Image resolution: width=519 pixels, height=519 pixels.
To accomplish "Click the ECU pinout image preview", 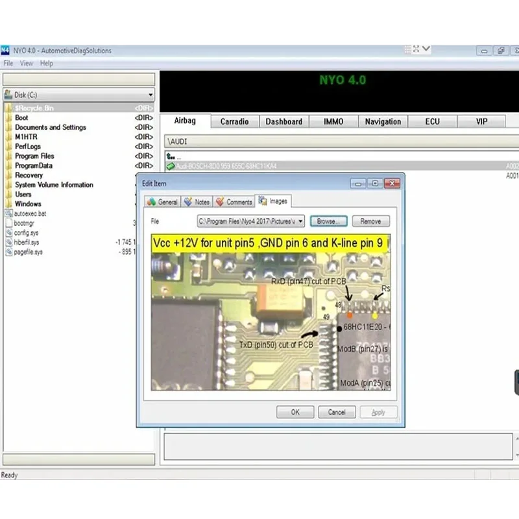I will pyautogui.click(x=271, y=313).
